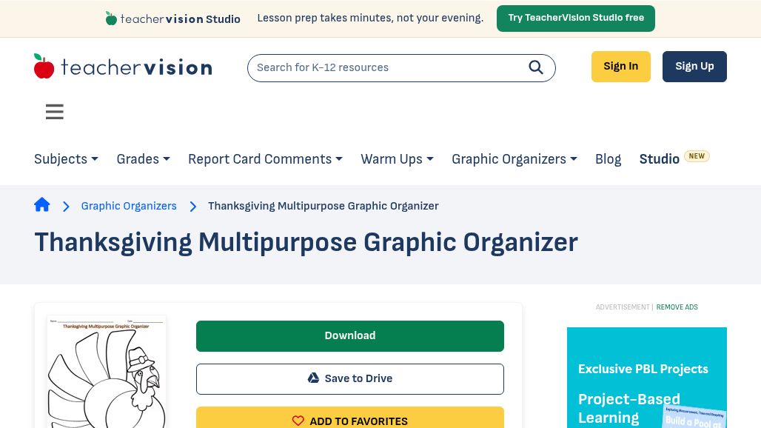Click the Exclusive PBL Projects advertisement

[647, 378]
